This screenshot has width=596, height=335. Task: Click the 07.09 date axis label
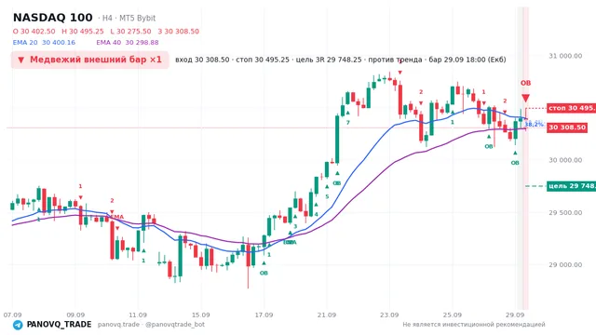point(12,315)
